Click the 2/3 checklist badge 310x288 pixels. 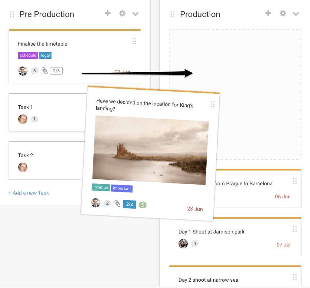tap(56, 70)
